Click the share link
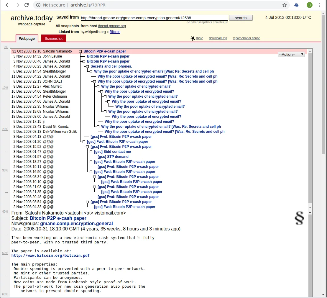This screenshot has height=298, width=327. coord(199,38)
